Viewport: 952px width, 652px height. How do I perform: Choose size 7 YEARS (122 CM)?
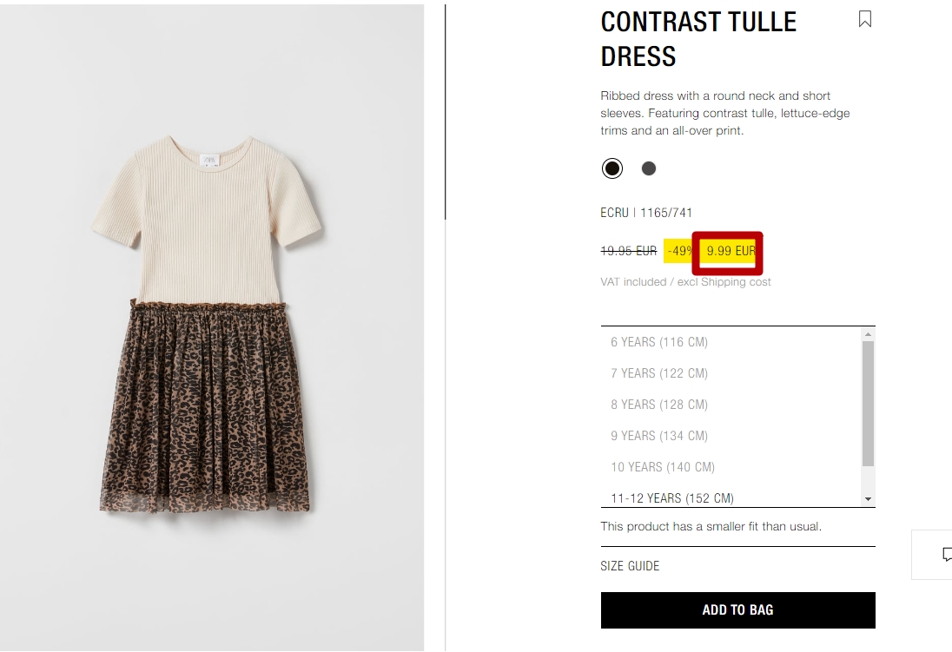[x=731, y=373]
